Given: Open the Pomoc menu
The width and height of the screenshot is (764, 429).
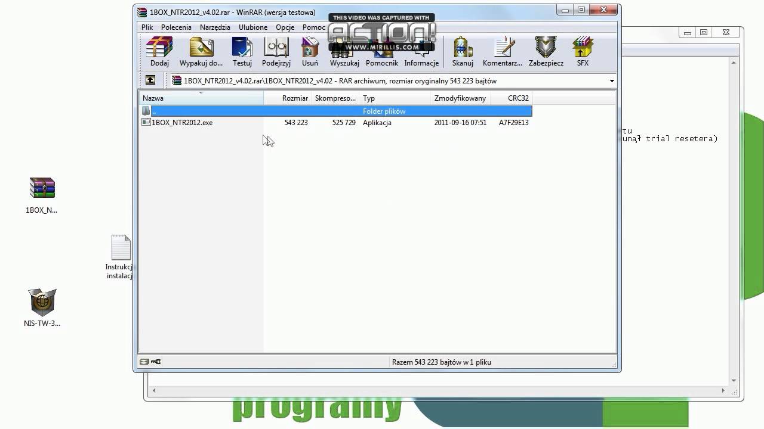Looking at the screenshot, I should pos(314,27).
